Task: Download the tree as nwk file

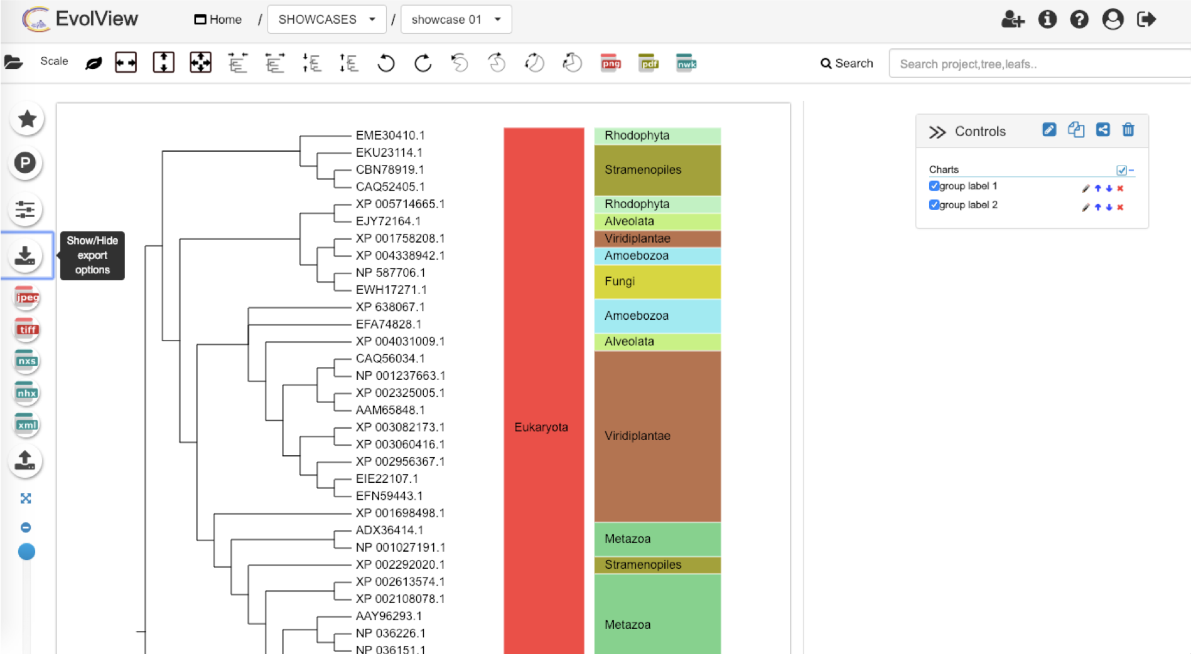Action: point(686,63)
